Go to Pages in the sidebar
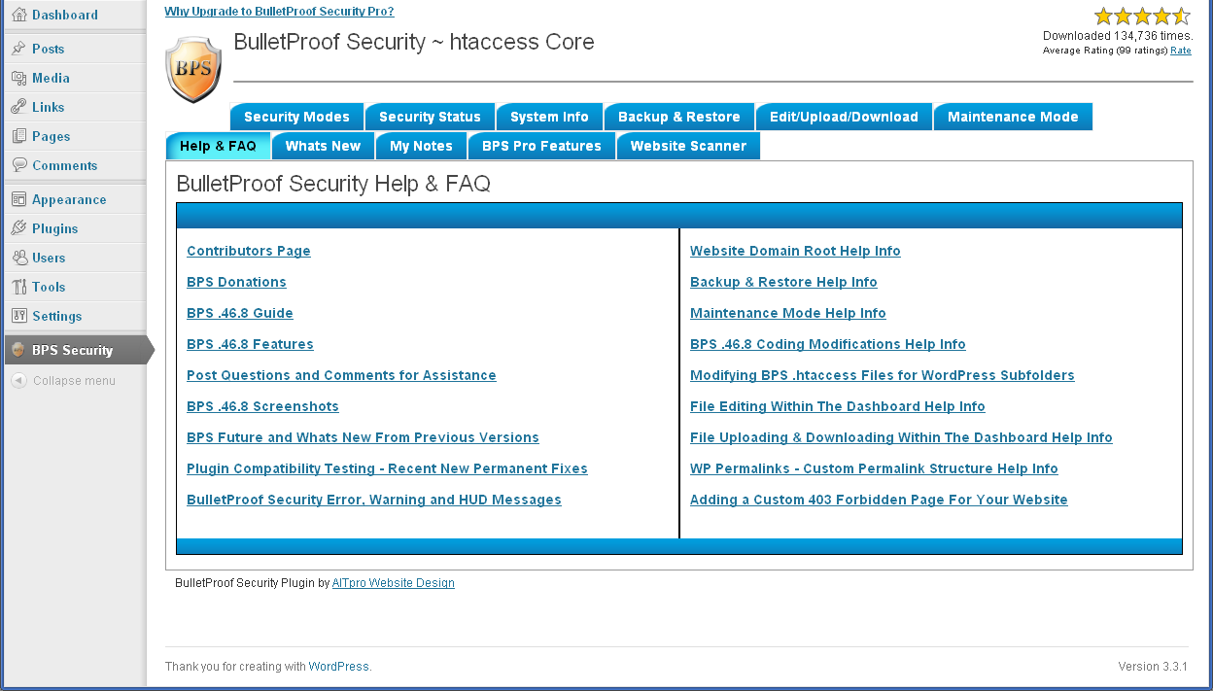This screenshot has width=1213, height=691. coord(52,136)
